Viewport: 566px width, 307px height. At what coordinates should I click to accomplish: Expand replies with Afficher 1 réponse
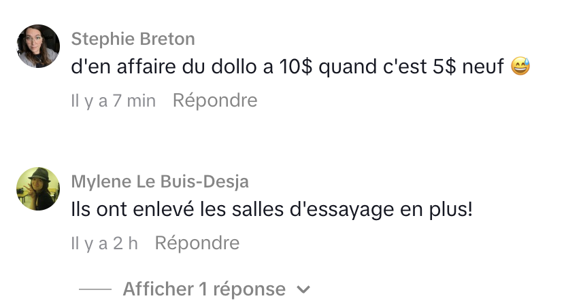tap(204, 289)
